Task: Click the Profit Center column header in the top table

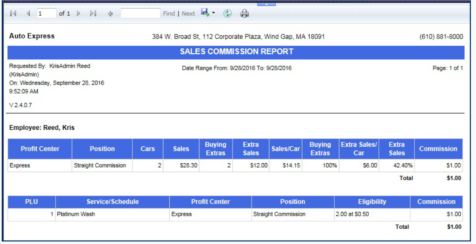Action: [40, 149]
